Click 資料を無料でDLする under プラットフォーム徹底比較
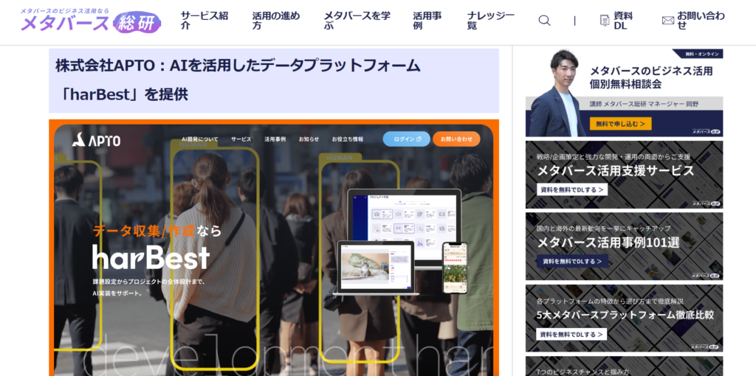The width and height of the screenshot is (756, 376). click(572, 334)
